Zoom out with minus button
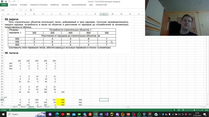209x117 pixels. coord(186,110)
